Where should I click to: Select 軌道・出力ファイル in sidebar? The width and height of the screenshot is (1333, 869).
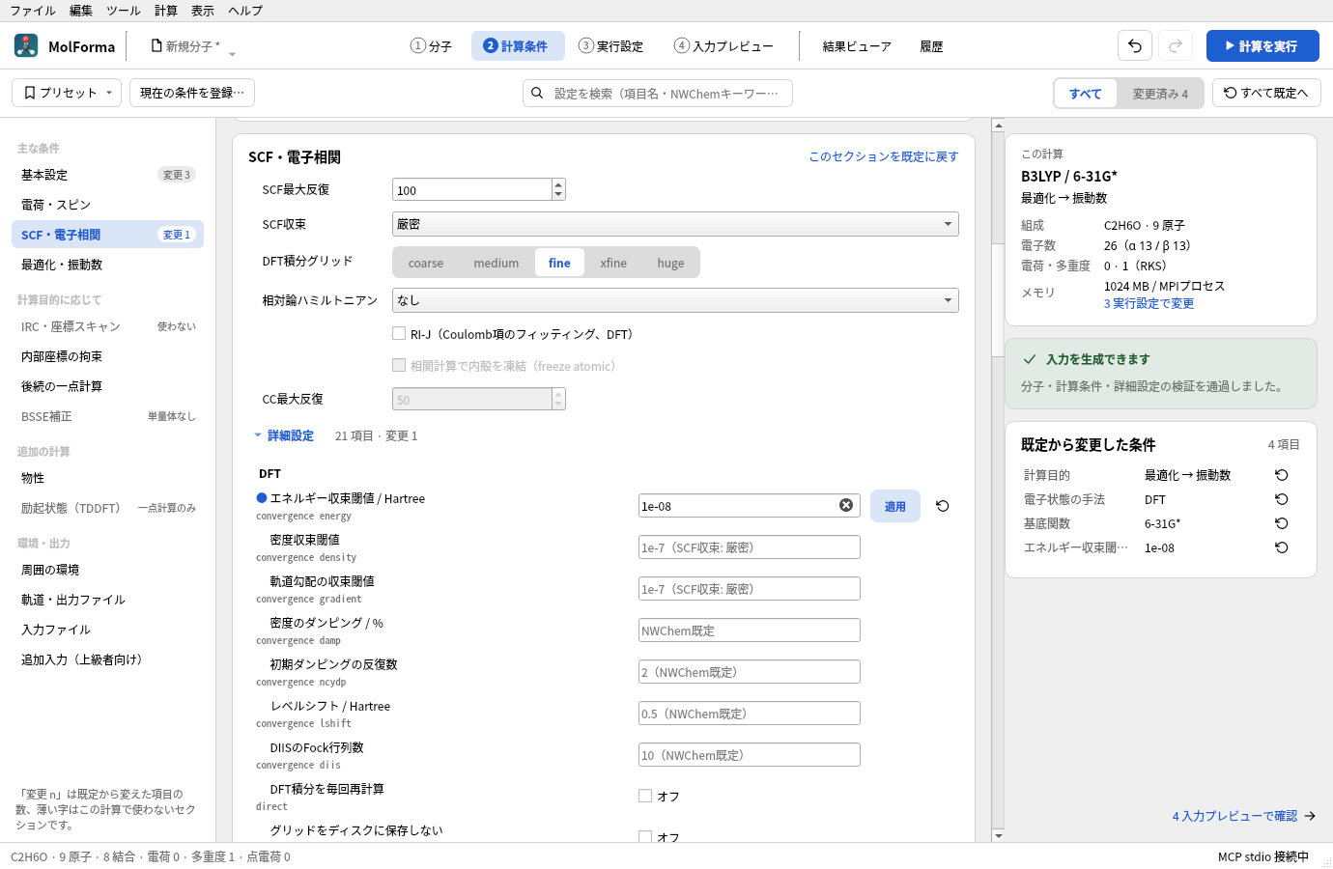click(x=107, y=600)
